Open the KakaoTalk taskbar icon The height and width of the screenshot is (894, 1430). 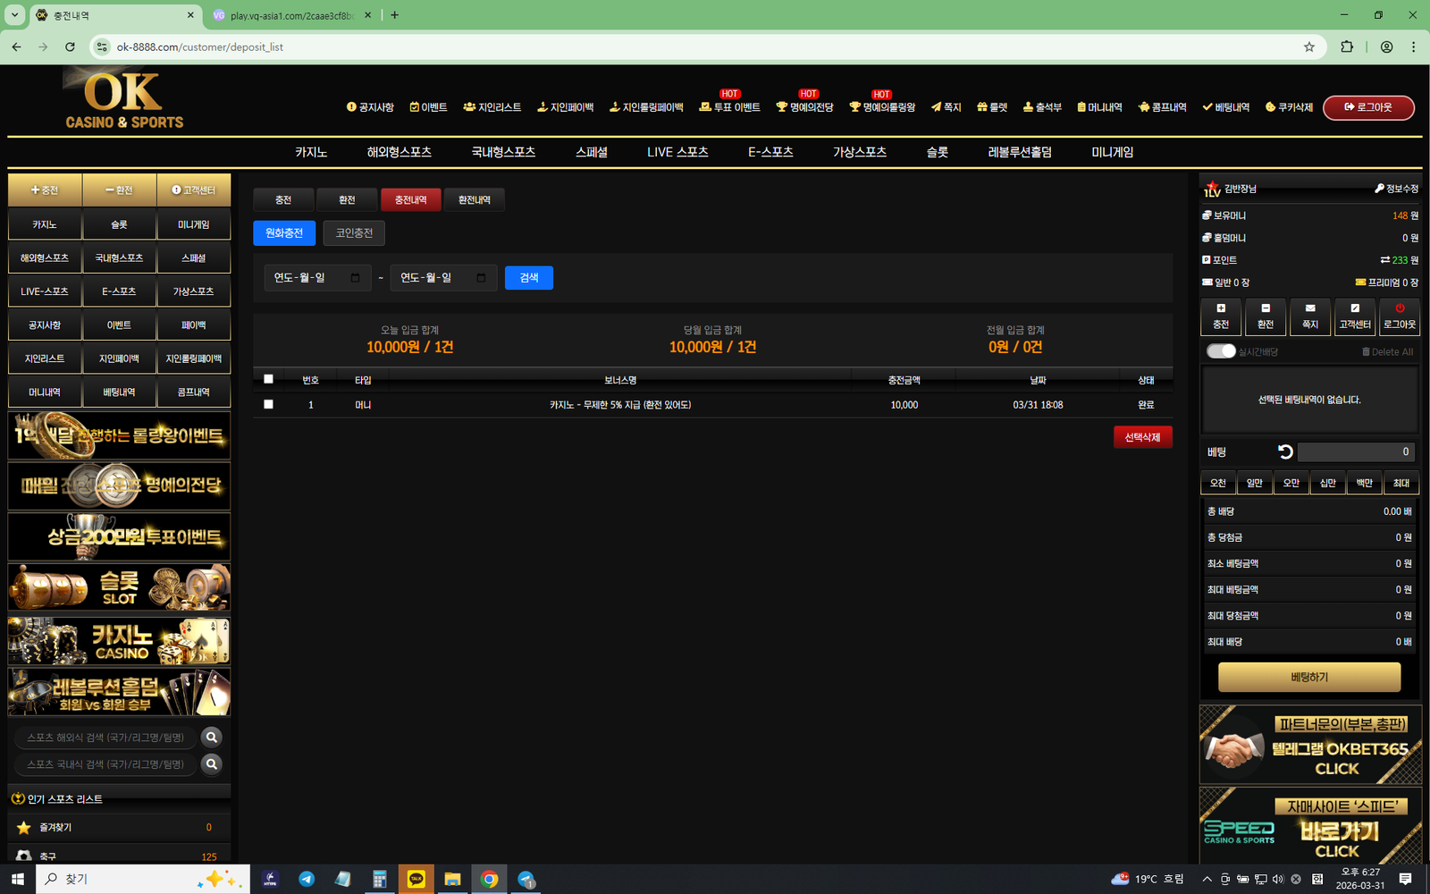pyautogui.click(x=416, y=879)
